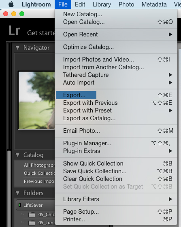
Task: Open the Plug-in Manager...
Action: click(116, 143)
